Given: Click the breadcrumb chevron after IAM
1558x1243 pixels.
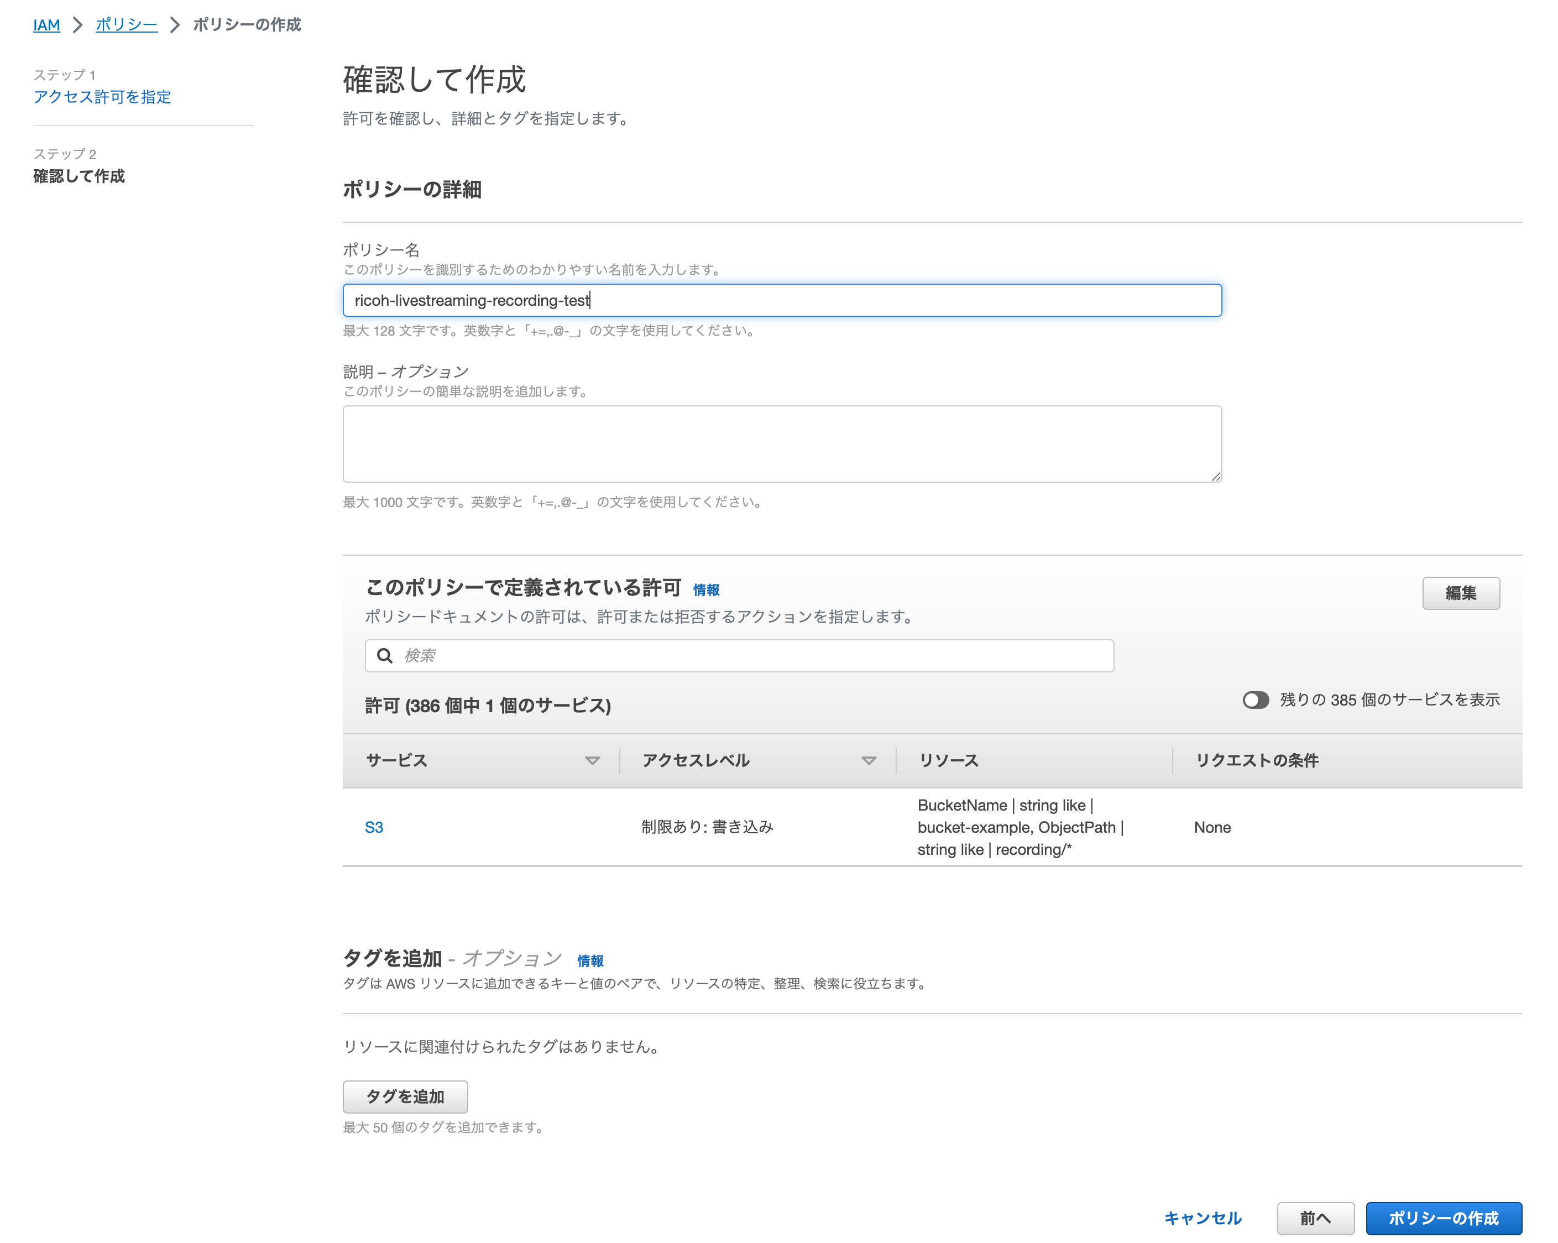Looking at the screenshot, I should click(77, 24).
